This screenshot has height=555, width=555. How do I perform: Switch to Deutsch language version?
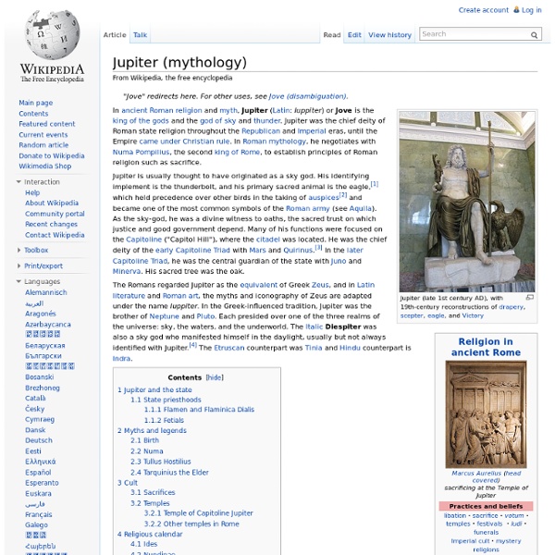pos(39,440)
